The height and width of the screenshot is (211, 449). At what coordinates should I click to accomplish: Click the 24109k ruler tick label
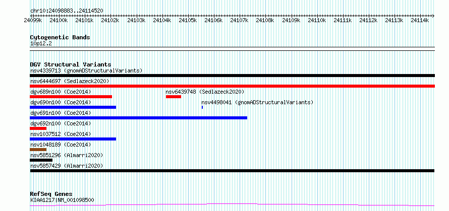pyautogui.click(x=291, y=20)
